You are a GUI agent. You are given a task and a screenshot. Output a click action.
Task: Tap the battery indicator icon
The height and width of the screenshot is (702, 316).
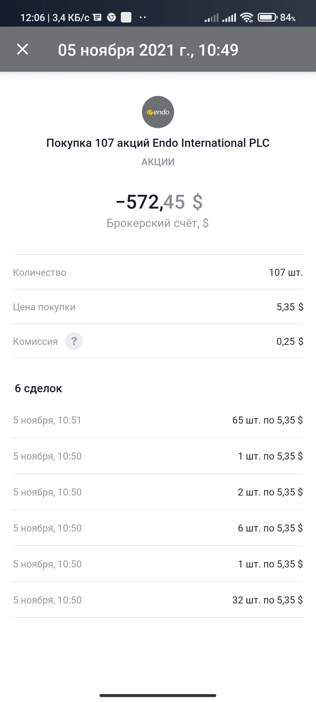pyautogui.click(x=267, y=18)
